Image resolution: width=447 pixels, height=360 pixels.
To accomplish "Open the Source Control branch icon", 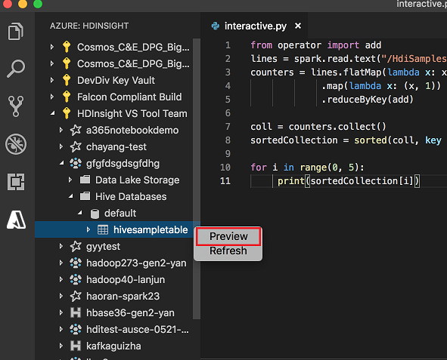I will pyautogui.click(x=16, y=106).
